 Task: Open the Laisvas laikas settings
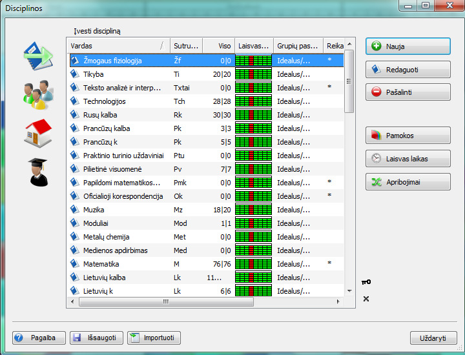tap(408, 159)
